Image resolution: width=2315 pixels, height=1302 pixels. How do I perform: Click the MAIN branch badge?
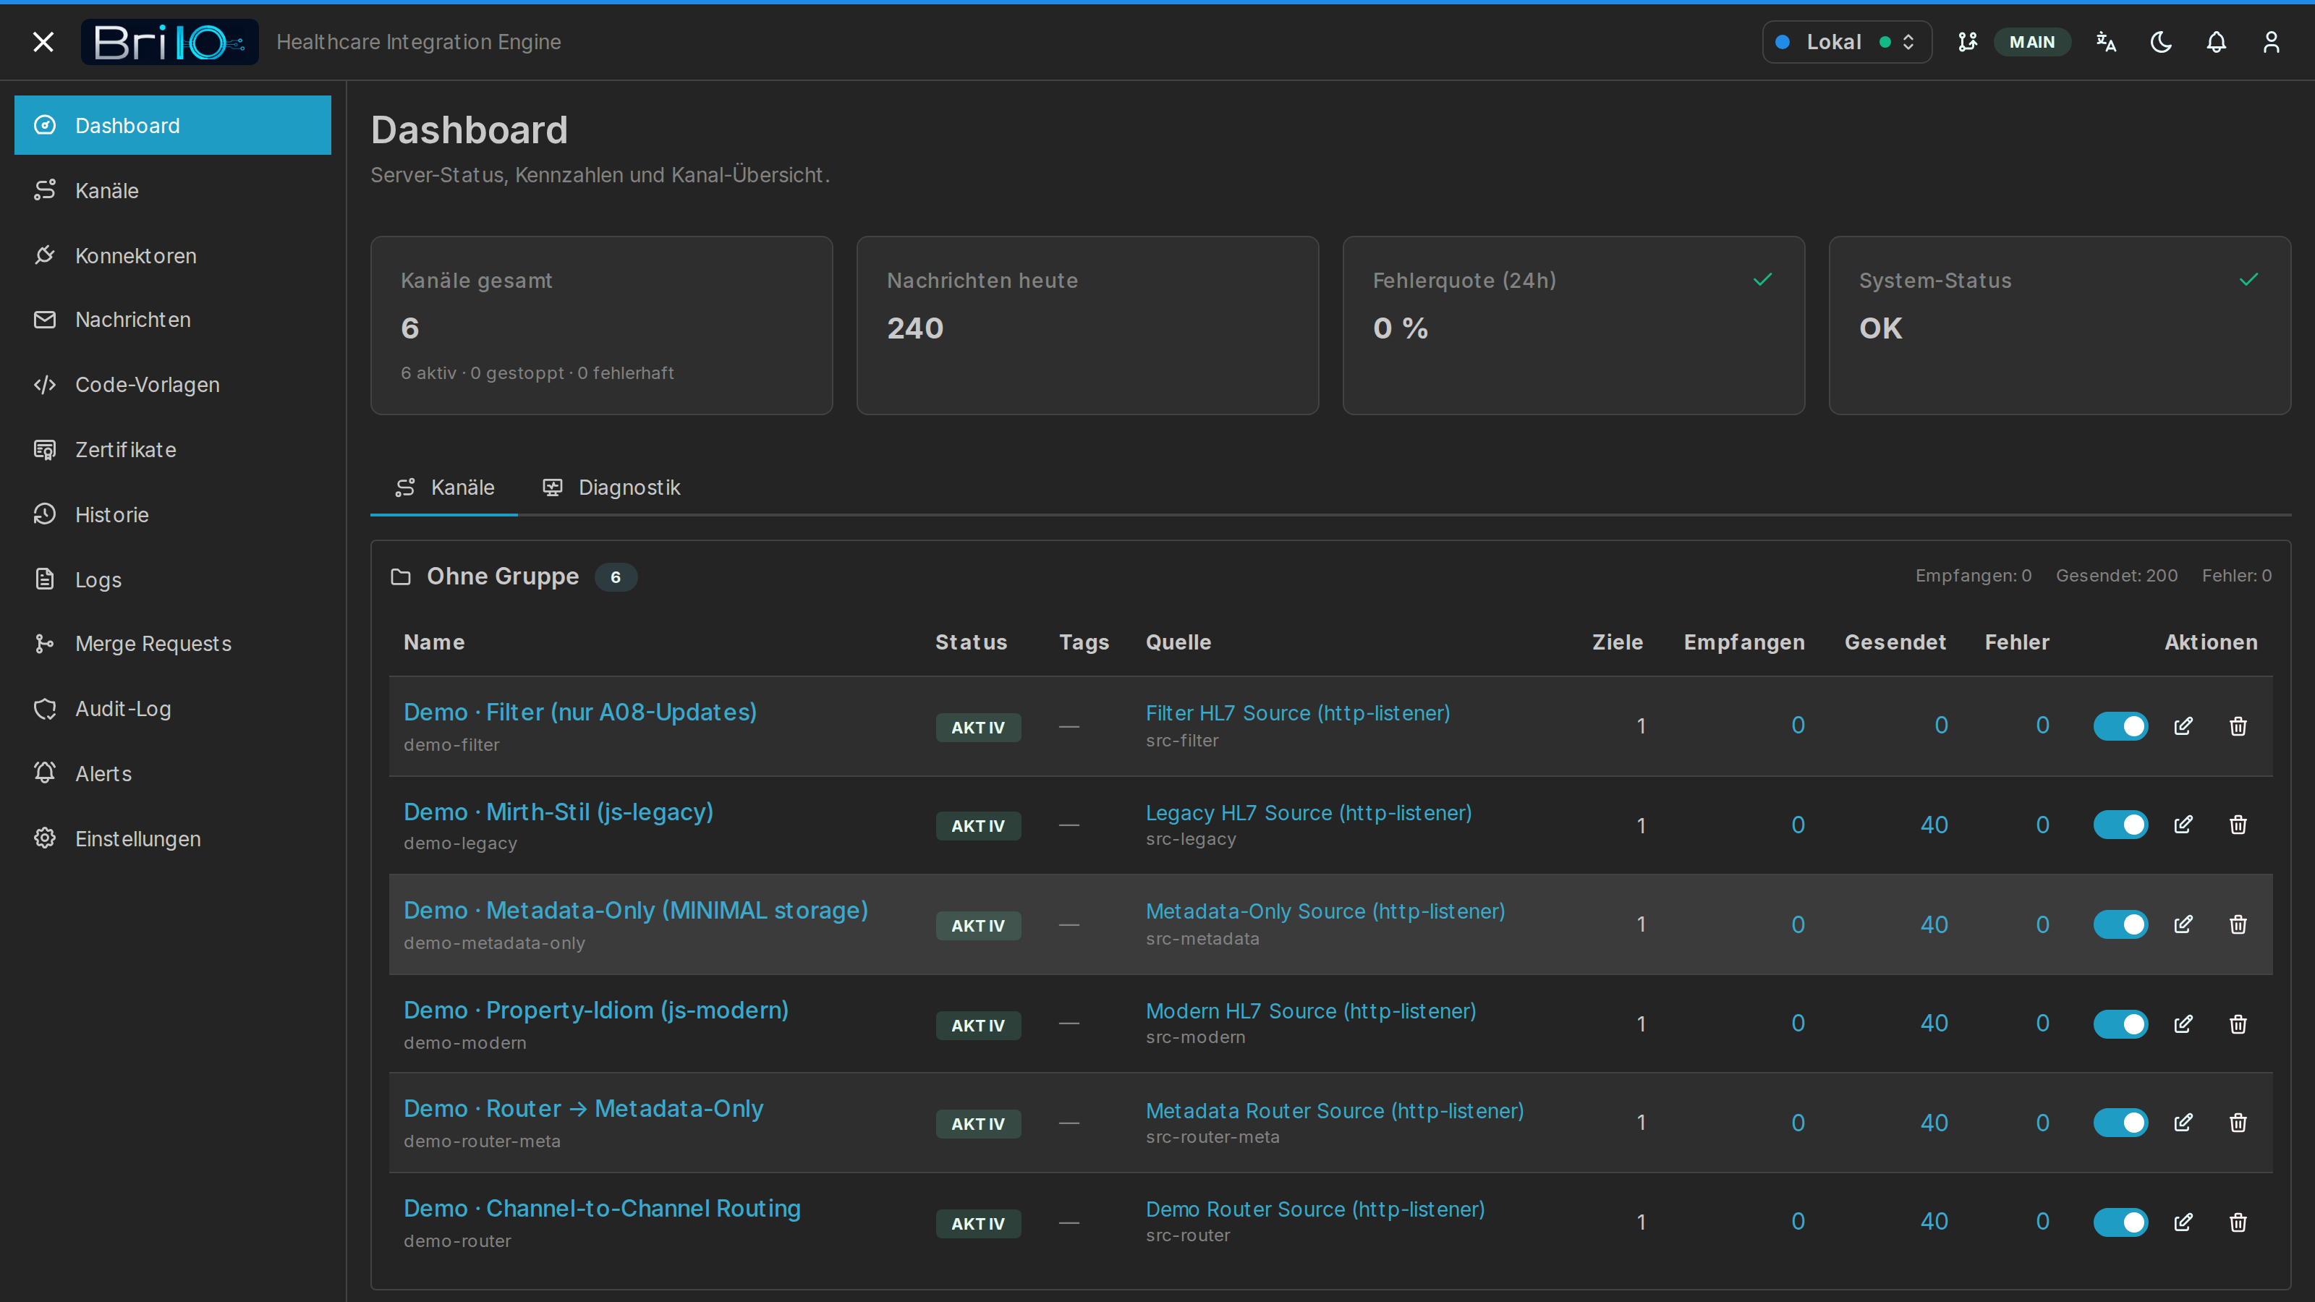click(x=2032, y=42)
